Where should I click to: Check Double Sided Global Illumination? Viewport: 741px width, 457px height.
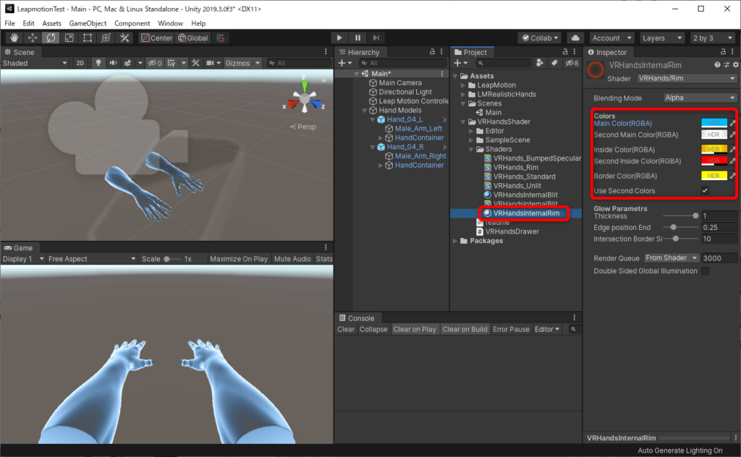point(705,271)
